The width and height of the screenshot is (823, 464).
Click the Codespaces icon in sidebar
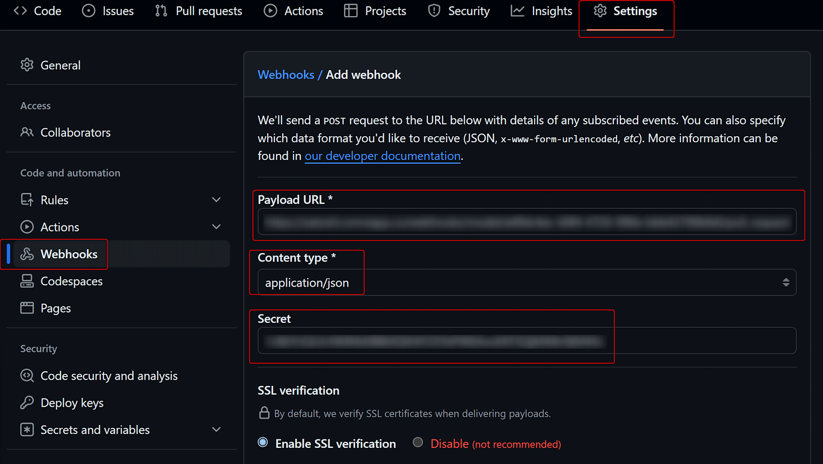click(x=28, y=281)
